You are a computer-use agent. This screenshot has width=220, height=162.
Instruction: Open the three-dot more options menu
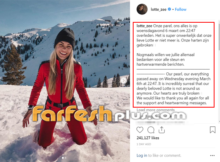pyautogui.click(x=213, y=156)
